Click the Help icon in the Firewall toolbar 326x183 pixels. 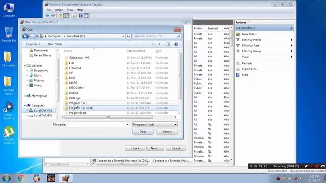(x=80, y=16)
